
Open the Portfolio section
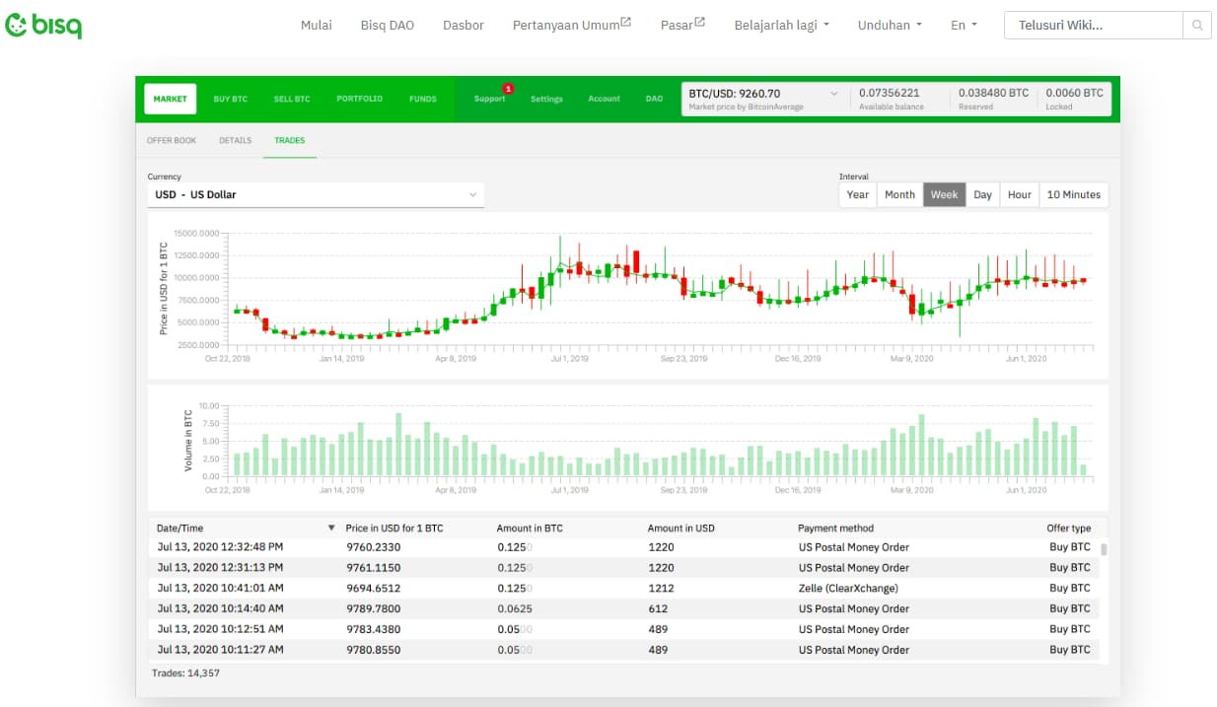[359, 98]
